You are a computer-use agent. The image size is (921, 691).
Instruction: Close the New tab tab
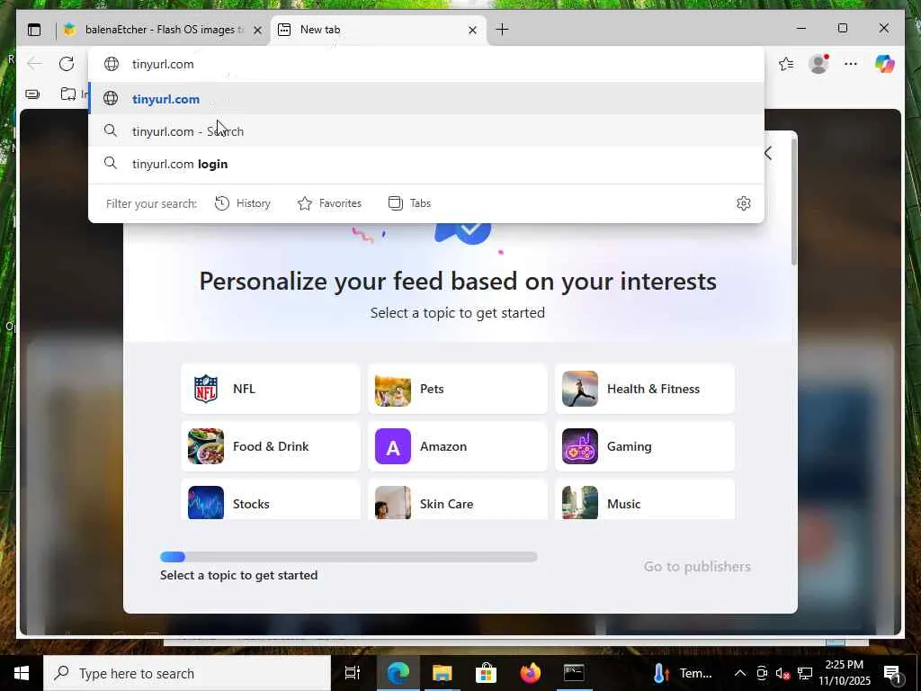(x=472, y=30)
